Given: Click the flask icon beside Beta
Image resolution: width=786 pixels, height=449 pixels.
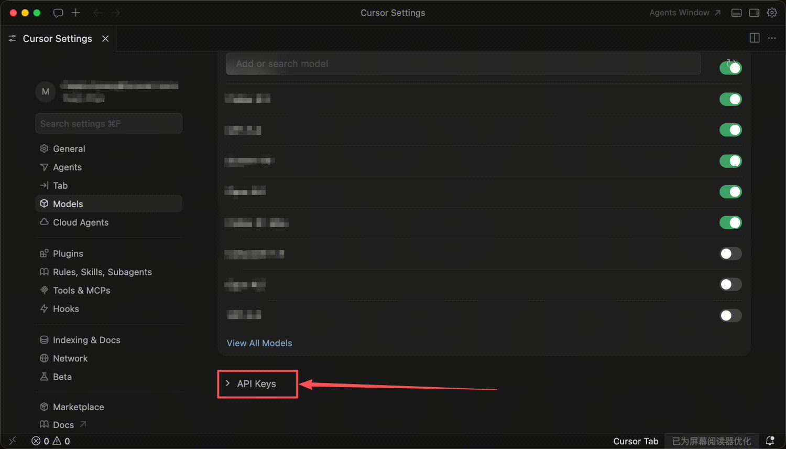Looking at the screenshot, I should [44, 377].
